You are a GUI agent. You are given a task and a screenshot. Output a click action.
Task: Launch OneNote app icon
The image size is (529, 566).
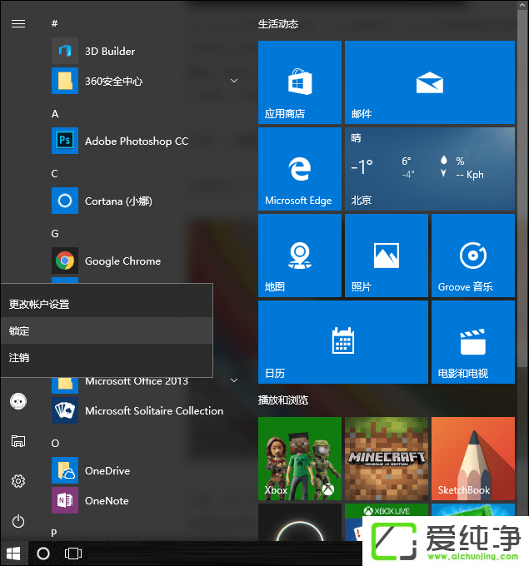click(65, 500)
